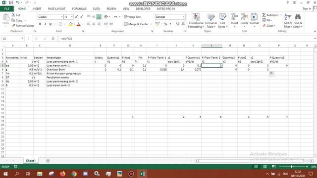The image size is (317, 178).
Task: Click Sign in link
Action: coord(307,9)
